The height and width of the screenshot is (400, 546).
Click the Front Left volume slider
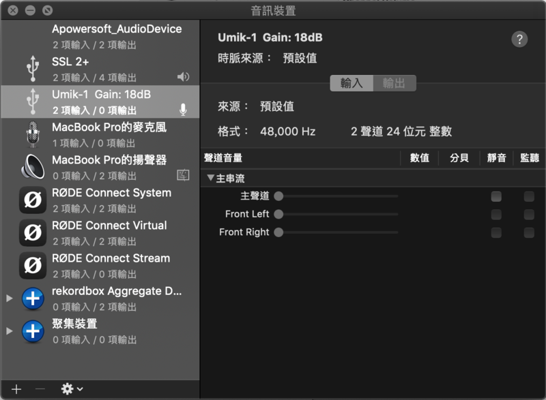coord(338,214)
